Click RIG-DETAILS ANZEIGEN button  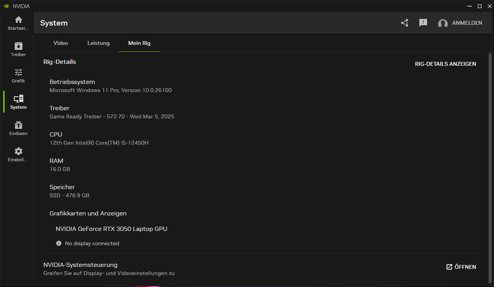click(x=446, y=64)
